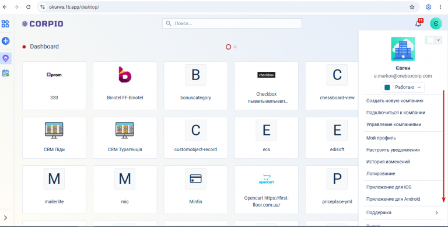Open Логирование menu entry
This screenshot has height=227, width=448.
[x=380, y=173]
